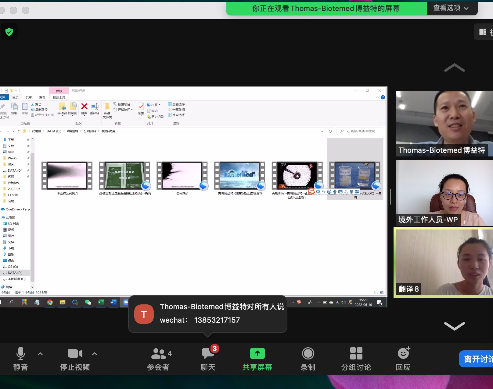Image resolution: width=493 pixels, height=389 pixels.
Task: Click the 属性 properties icon
Action: [141, 109]
